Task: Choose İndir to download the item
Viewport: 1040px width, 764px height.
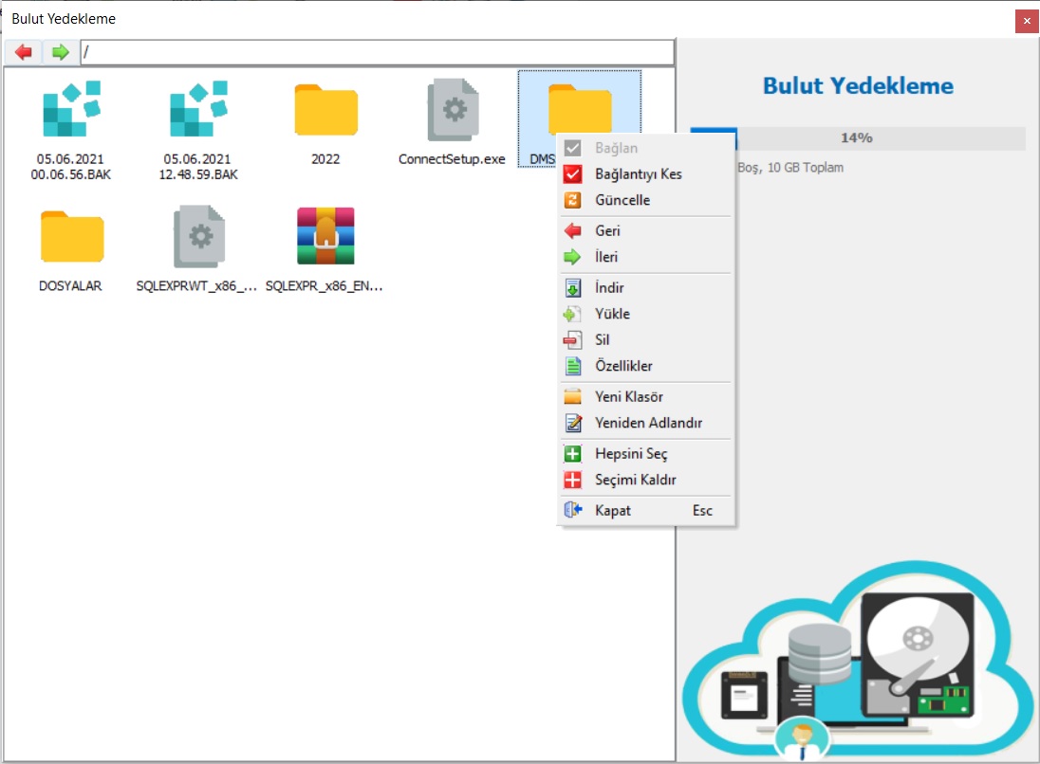Action: click(609, 288)
